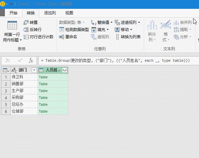Open the quick access toolbar customize arrow
Screen dimensions: 199x158
[x=11, y=4]
